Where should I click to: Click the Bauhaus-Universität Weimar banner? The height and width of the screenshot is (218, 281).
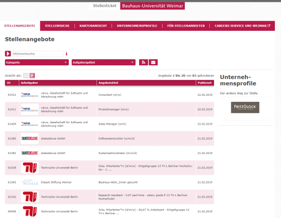tap(153, 6)
